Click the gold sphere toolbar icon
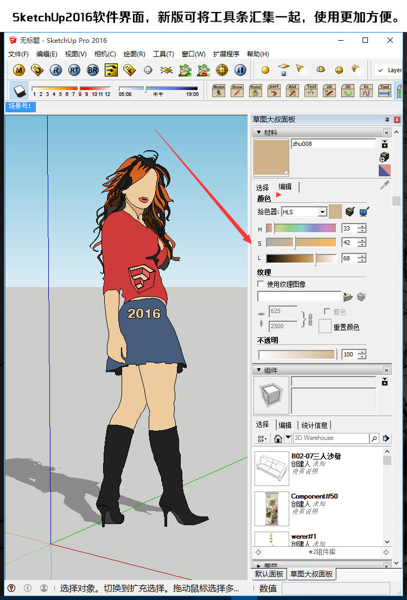The width and height of the screenshot is (407, 600). [265, 70]
